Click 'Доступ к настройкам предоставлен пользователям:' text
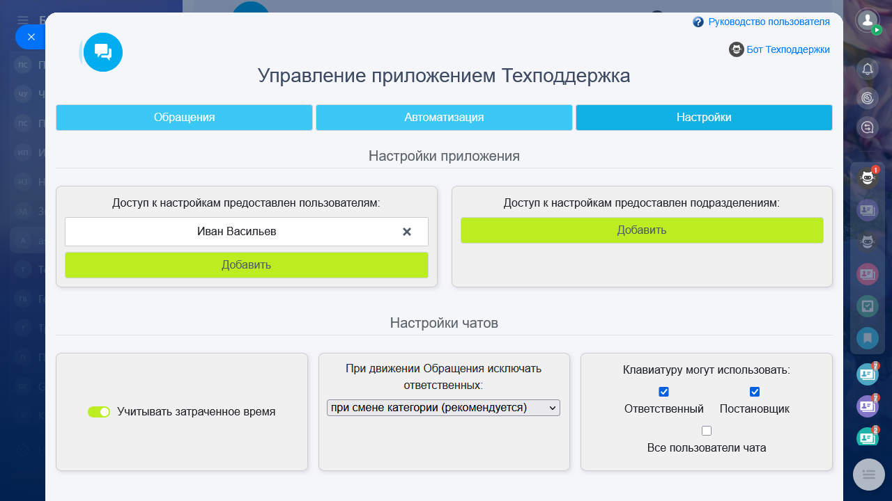Image resolution: width=892 pixels, height=501 pixels. tap(247, 203)
